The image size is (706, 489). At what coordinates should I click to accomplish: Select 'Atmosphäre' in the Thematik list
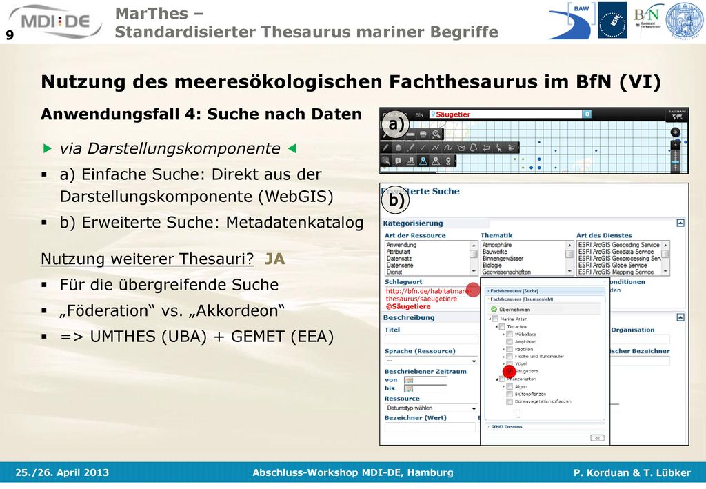coord(497,245)
